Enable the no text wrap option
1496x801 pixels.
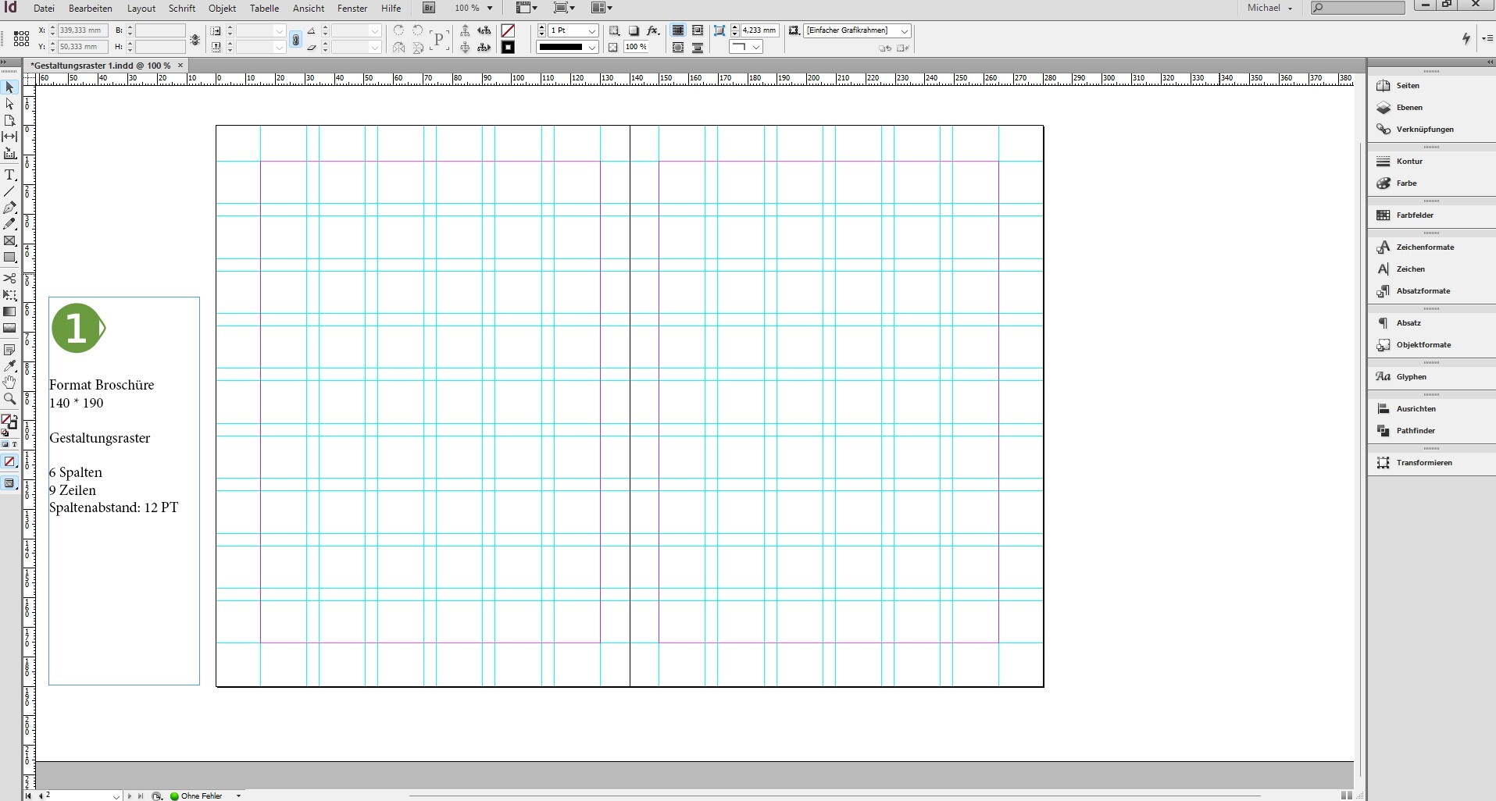click(678, 30)
